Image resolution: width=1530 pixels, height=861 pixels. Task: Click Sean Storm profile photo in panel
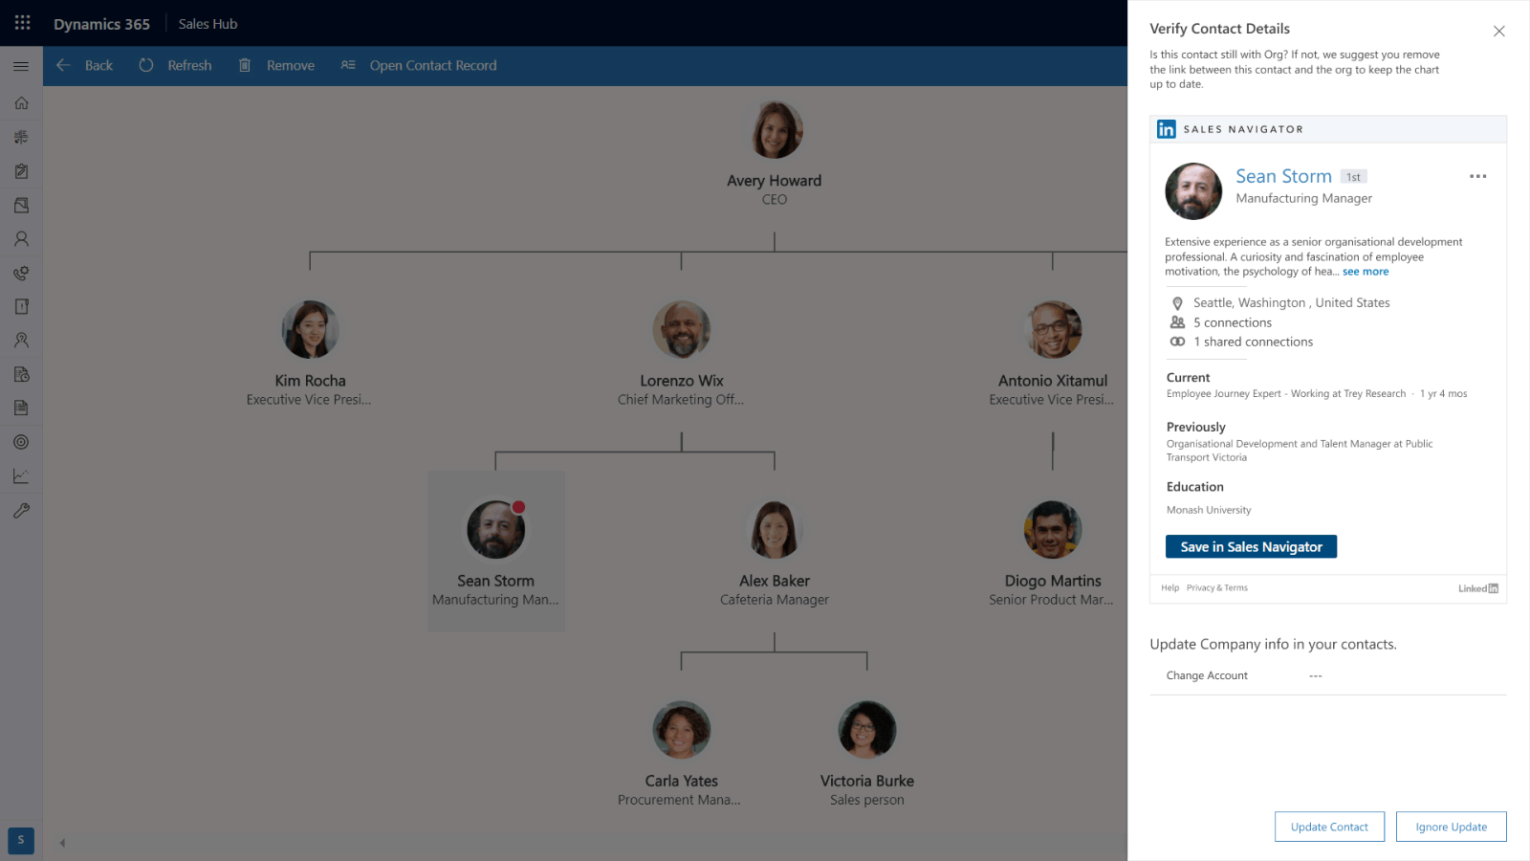(x=1193, y=191)
